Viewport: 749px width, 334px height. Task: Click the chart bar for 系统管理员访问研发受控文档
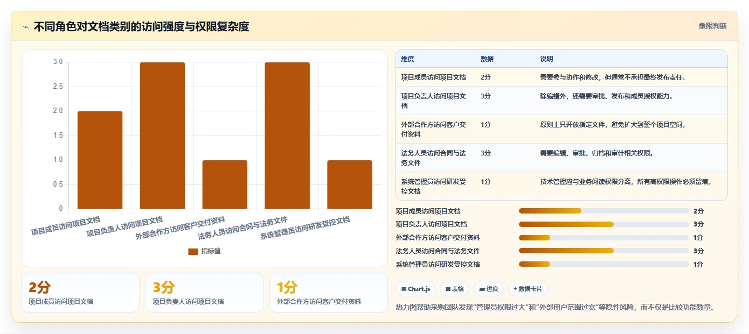coord(350,184)
